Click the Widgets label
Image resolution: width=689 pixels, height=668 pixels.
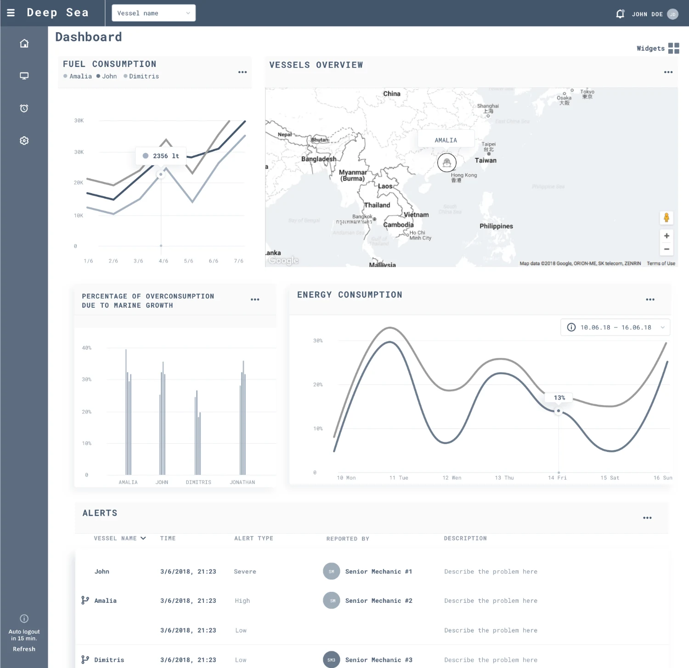650,48
